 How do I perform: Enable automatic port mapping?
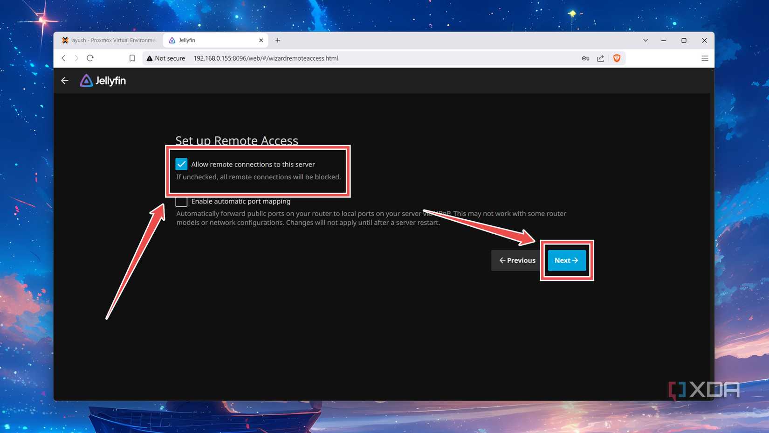[x=181, y=201]
